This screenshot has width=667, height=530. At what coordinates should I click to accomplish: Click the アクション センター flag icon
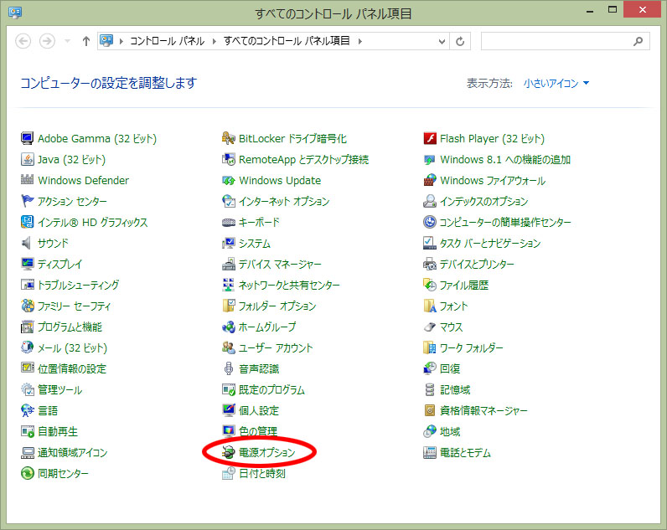[27, 201]
